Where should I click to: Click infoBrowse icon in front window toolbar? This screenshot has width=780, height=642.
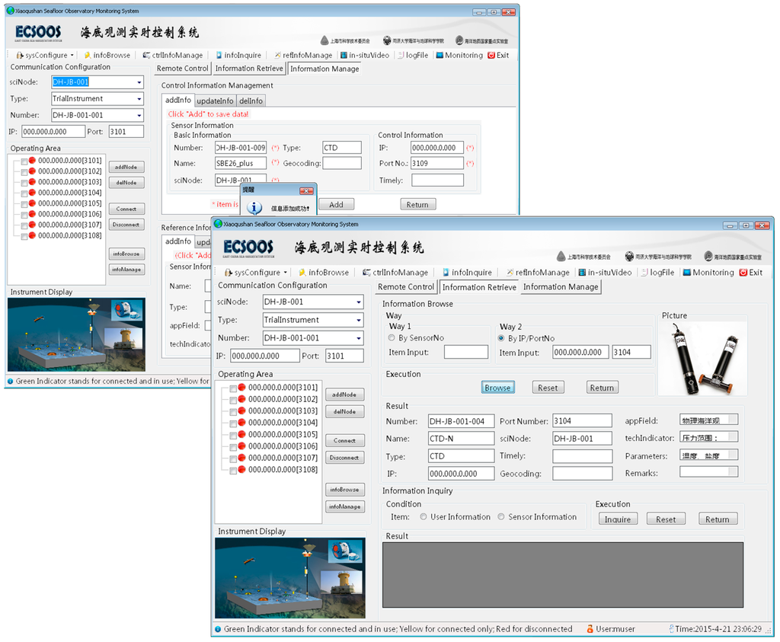pyautogui.click(x=302, y=273)
